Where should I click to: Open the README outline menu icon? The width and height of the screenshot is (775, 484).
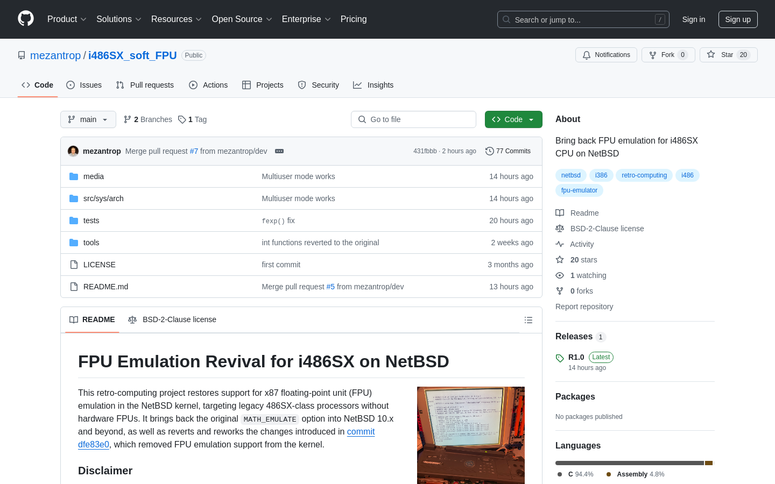[529, 320]
